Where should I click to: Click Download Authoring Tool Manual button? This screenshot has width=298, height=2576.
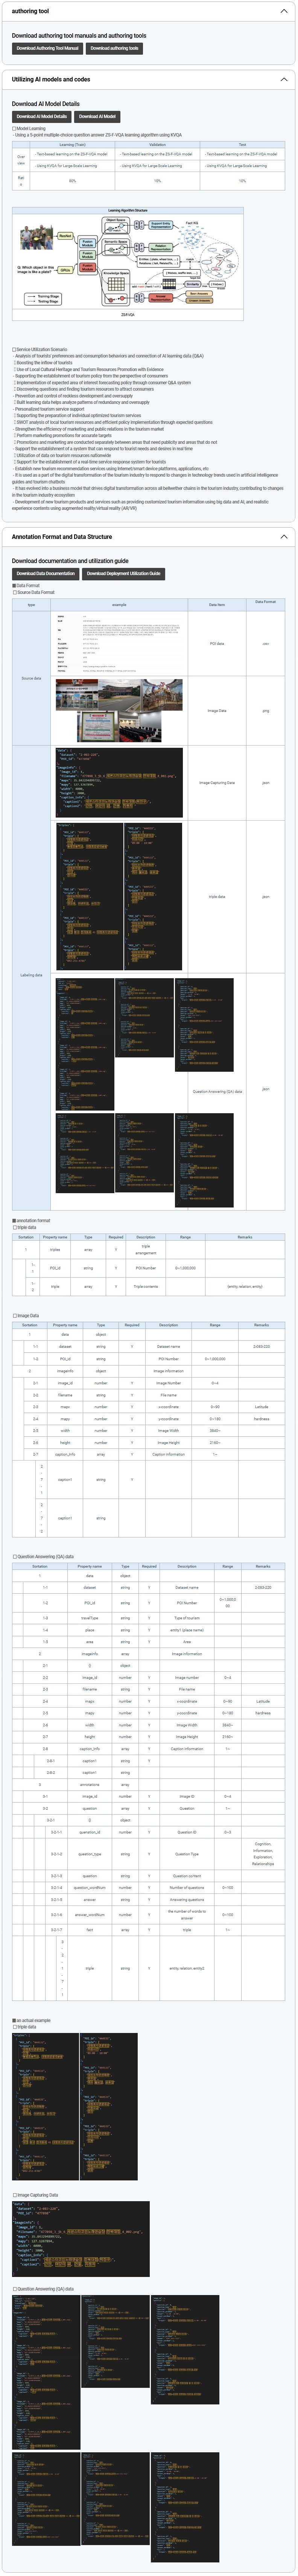[47, 48]
